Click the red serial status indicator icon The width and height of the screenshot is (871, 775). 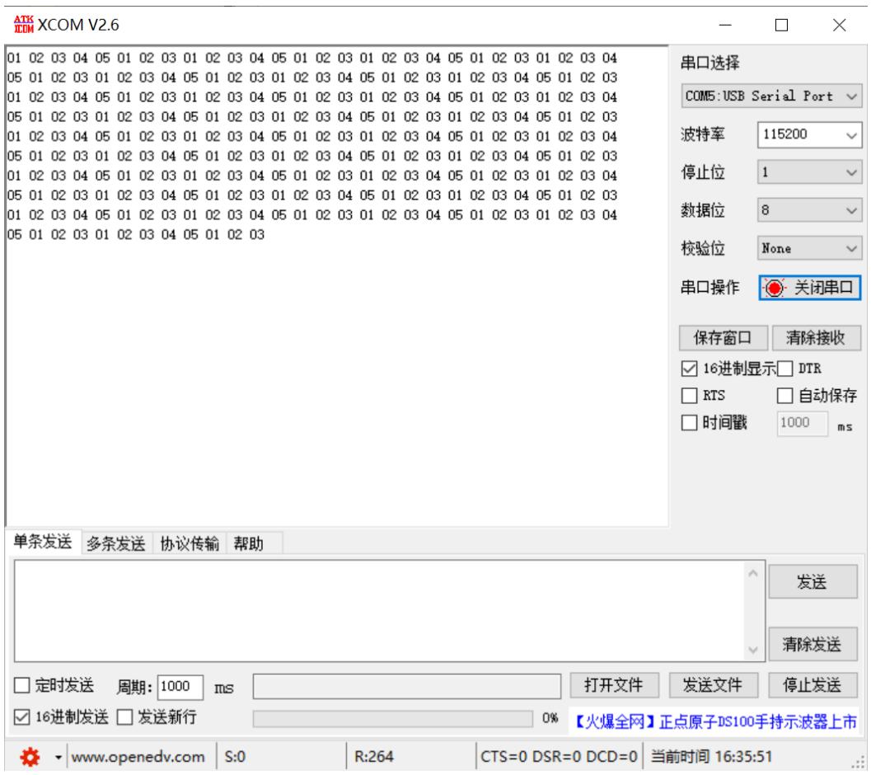[x=774, y=288]
